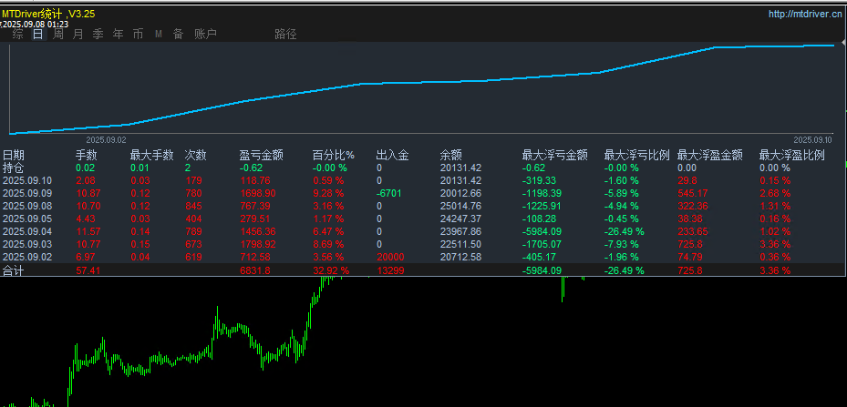Viewport: 847px width, 407px height.
Task: Click the 出入金 column header
Action: tap(393, 156)
